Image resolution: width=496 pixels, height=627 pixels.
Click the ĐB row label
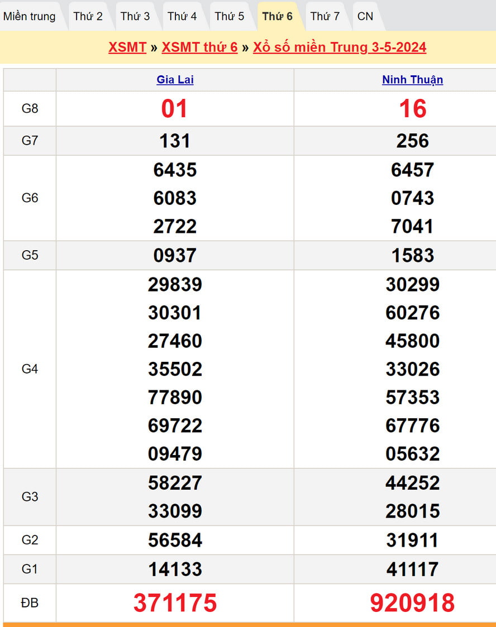pos(30,603)
